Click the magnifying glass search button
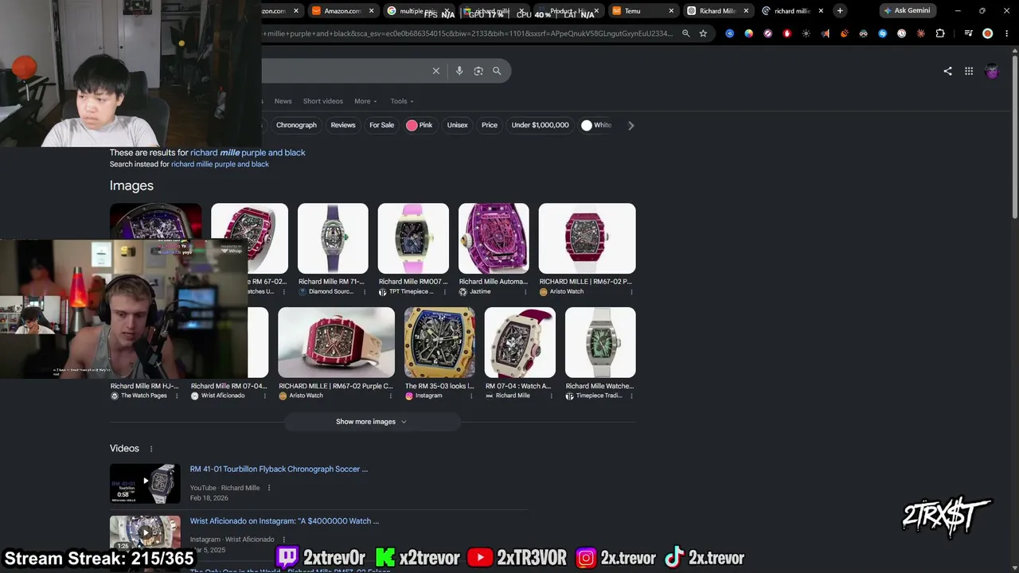This screenshot has width=1019, height=573. pos(497,71)
